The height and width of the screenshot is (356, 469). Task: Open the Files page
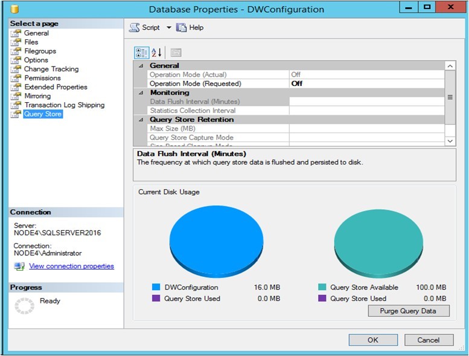[x=31, y=42]
